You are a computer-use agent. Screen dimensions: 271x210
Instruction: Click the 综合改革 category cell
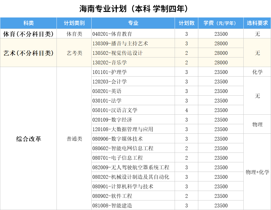[x=28, y=139]
